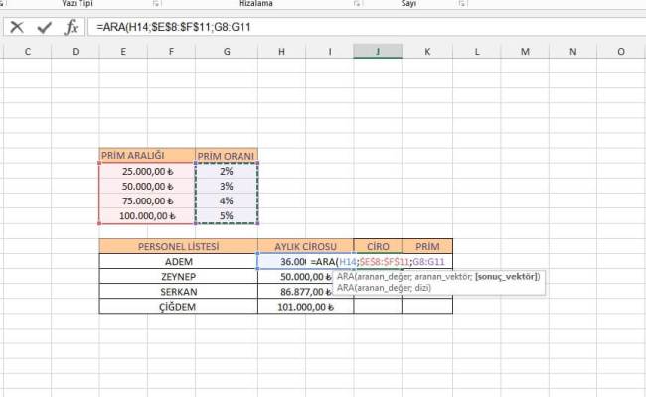Click the in-cell =ARA( formula text
646x397 pixels.
(x=378, y=262)
